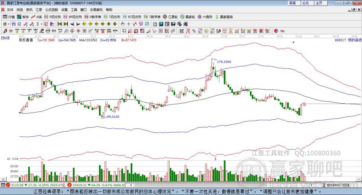Click the truck delivery icon
This screenshot has height=195, width=362.
coord(186,24)
